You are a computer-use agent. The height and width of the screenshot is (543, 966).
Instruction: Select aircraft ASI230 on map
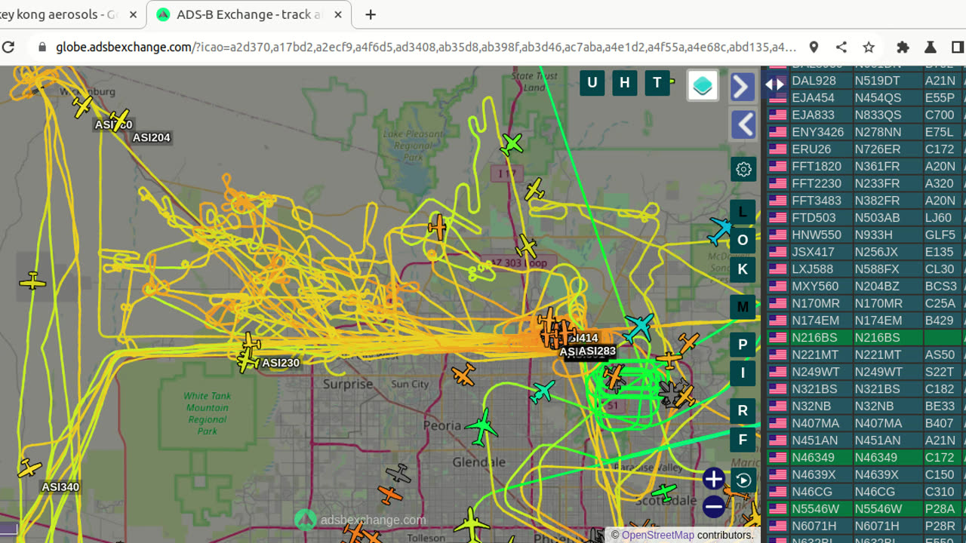pos(248,360)
